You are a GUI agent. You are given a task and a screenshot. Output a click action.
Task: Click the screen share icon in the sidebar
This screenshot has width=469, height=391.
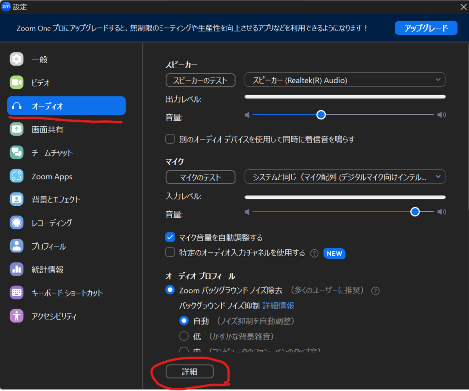coord(16,129)
